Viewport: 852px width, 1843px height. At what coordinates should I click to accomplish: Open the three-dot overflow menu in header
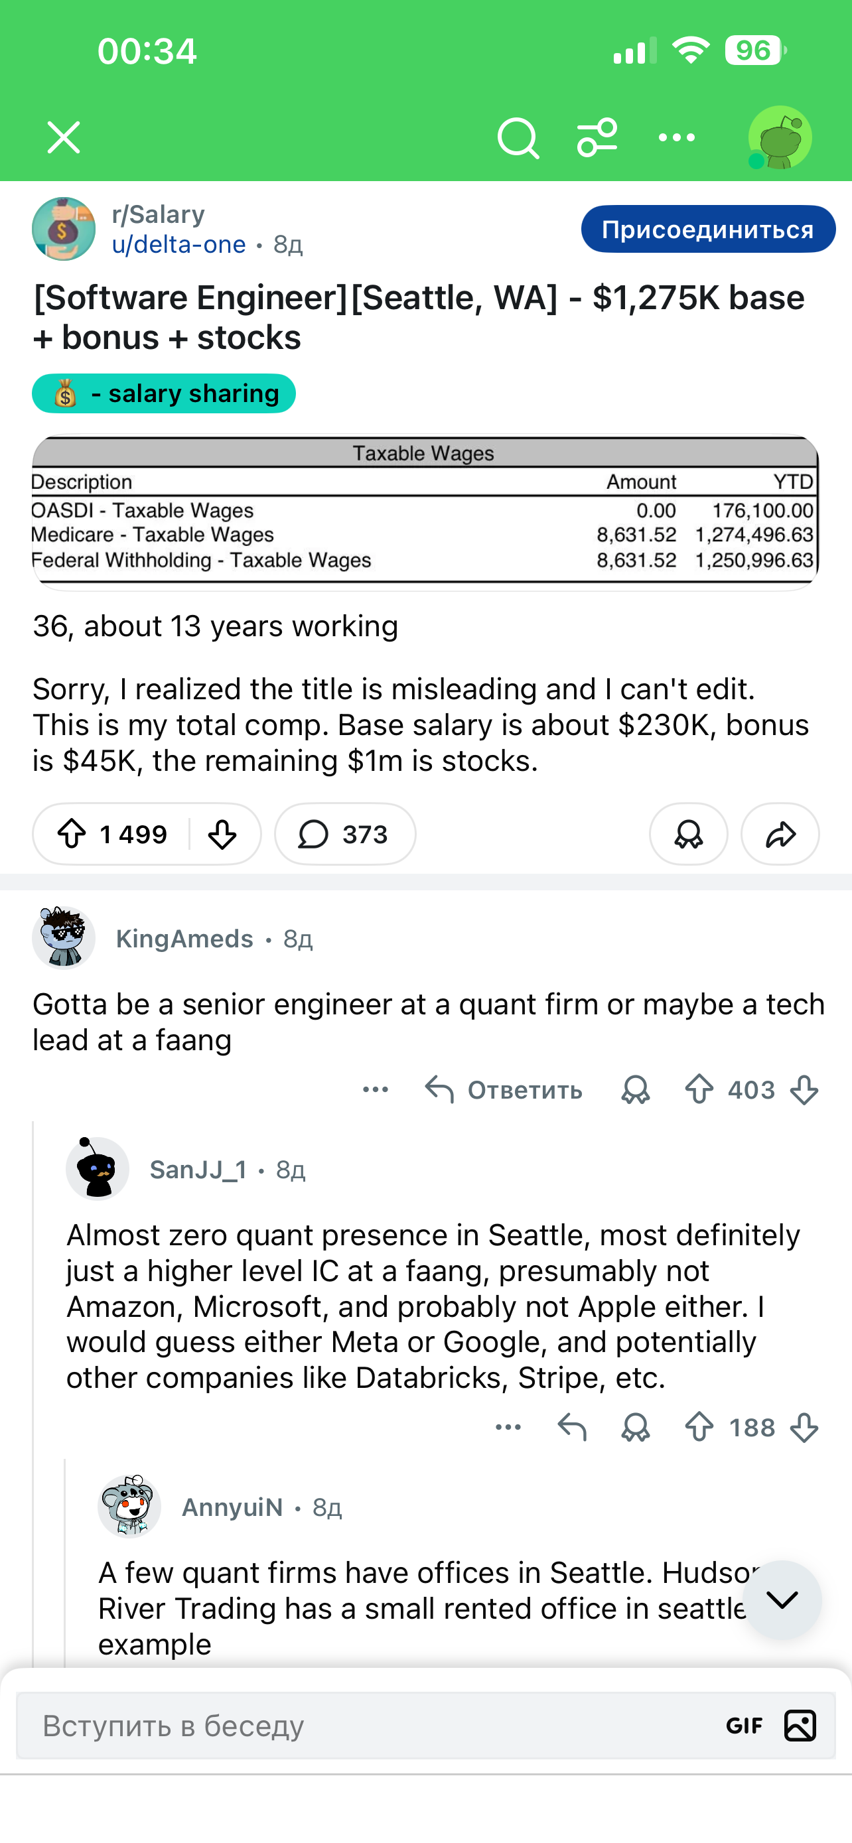676,137
